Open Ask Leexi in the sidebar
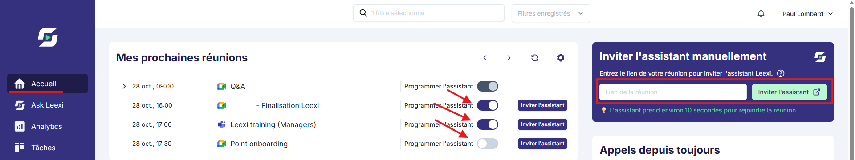This screenshot has height=160, width=855. click(47, 105)
